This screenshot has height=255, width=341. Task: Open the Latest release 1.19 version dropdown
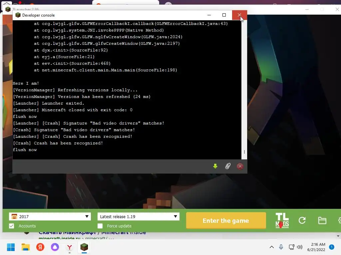coord(138,216)
